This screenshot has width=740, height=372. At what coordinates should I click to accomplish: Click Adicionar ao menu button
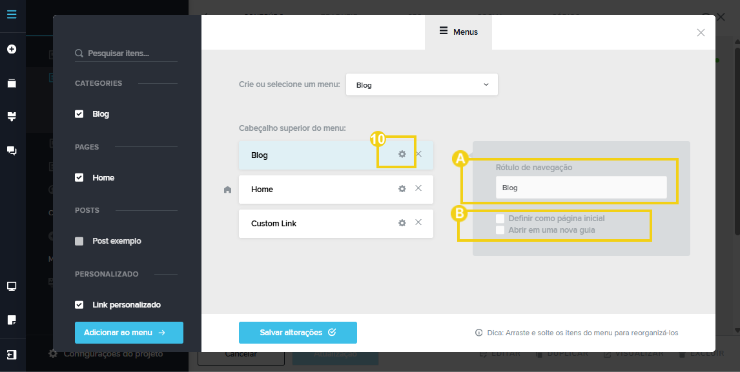tap(129, 333)
